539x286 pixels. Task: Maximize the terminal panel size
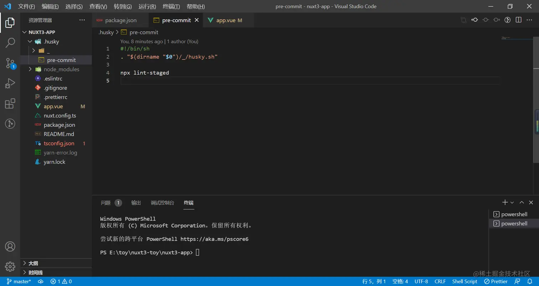[522, 202]
